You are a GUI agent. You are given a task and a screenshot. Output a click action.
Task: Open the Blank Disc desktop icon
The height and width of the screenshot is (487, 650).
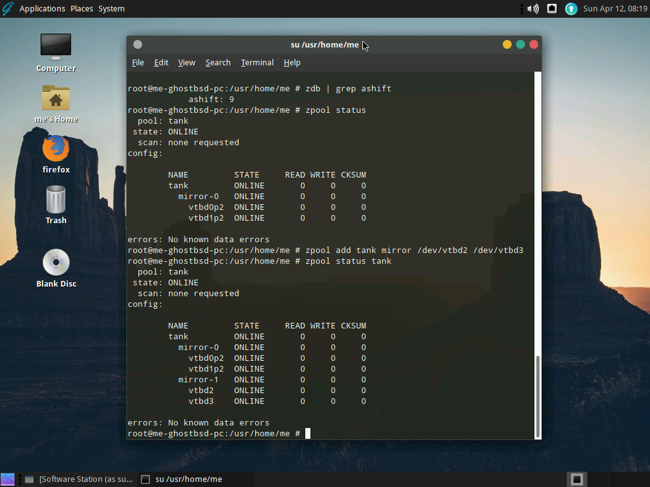56,266
